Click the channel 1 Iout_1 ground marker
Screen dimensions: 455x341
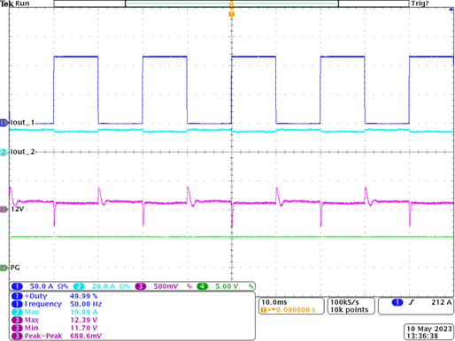click(4, 123)
